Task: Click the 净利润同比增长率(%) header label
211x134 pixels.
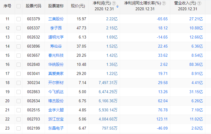Action: (x=142, y=3)
